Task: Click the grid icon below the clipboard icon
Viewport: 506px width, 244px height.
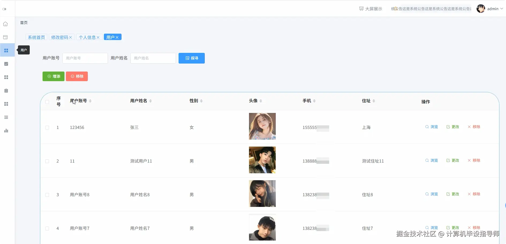Action: click(6, 104)
